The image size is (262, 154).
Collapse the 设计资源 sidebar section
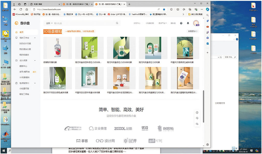tap(35, 61)
